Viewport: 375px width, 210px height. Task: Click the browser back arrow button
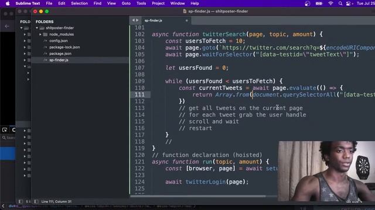7,26
